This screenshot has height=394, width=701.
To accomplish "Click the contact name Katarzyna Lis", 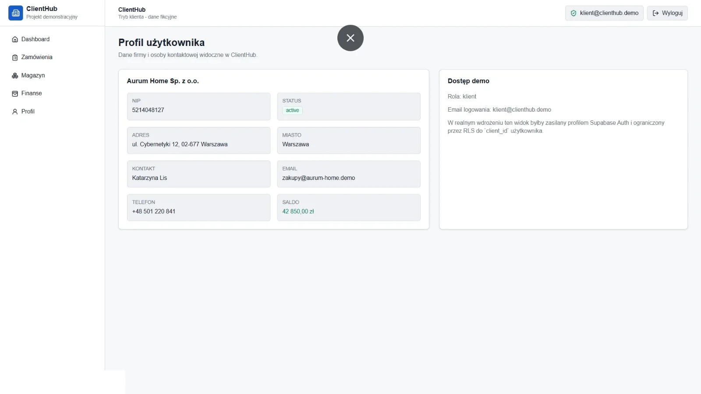I will [x=149, y=178].
